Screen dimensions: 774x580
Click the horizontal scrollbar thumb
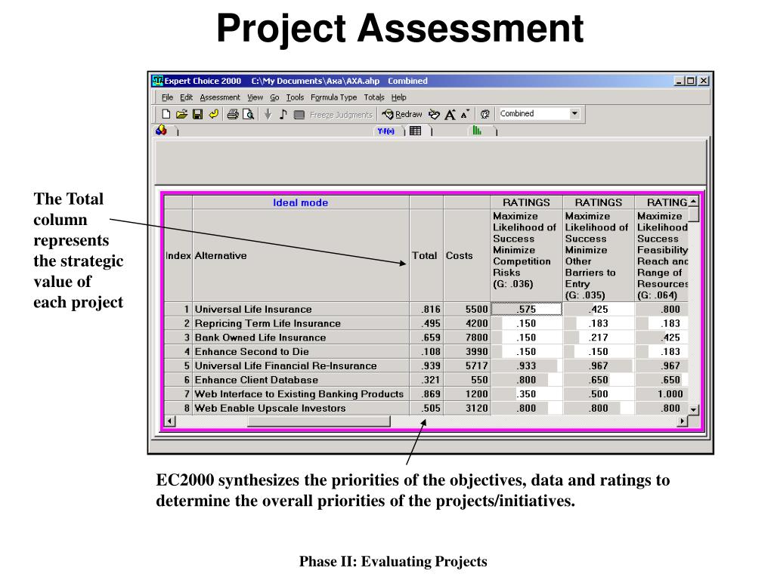click(x=318, y=421)
